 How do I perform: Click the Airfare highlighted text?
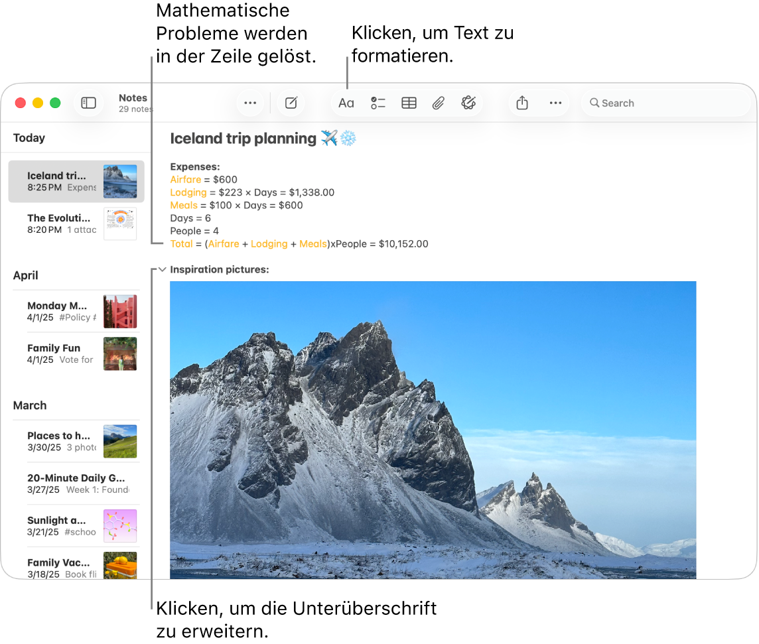(185, 179)
